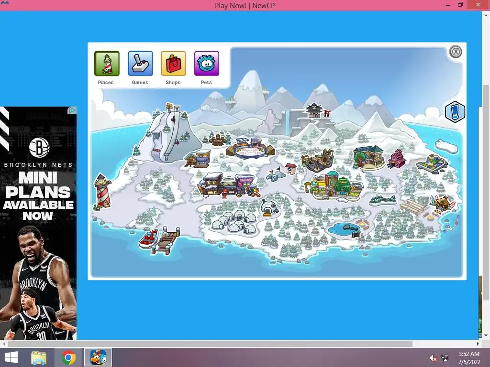Open the Games map filter
Screen dimensions: 490x367
pyautogui.click(x=140, y=64)
